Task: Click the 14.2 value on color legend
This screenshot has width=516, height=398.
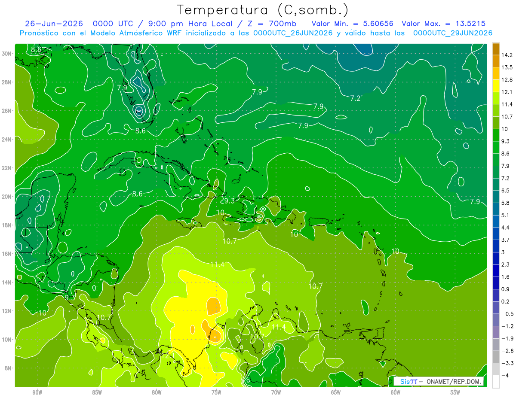Action: coord(507,55)
